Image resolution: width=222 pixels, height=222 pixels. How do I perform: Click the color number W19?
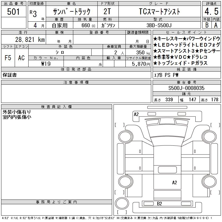46,64
